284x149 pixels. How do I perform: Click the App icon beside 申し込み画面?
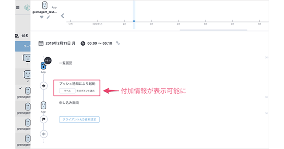tap(44, 105)
